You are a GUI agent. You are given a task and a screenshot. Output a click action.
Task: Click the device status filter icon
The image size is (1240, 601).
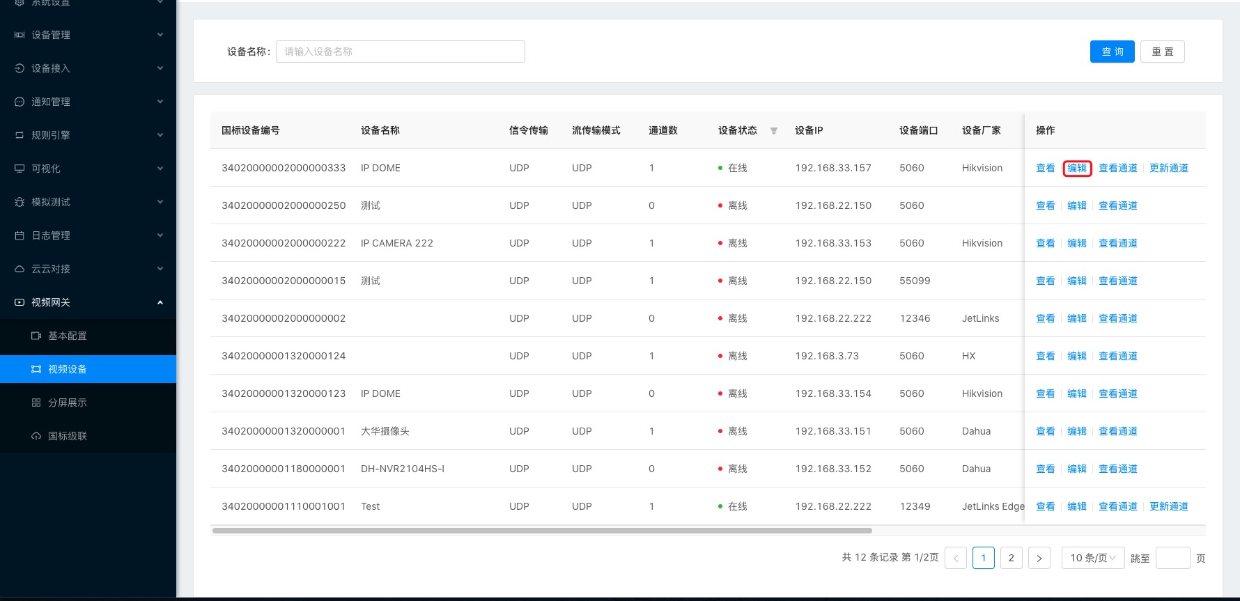[773, 131]
